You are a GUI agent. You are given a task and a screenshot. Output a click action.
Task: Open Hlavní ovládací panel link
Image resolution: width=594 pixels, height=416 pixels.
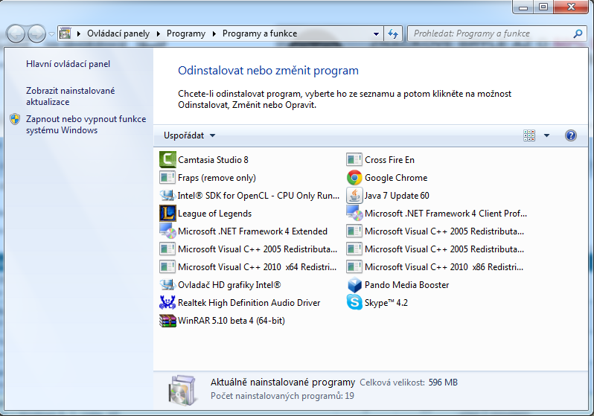[x=68, y=64]
